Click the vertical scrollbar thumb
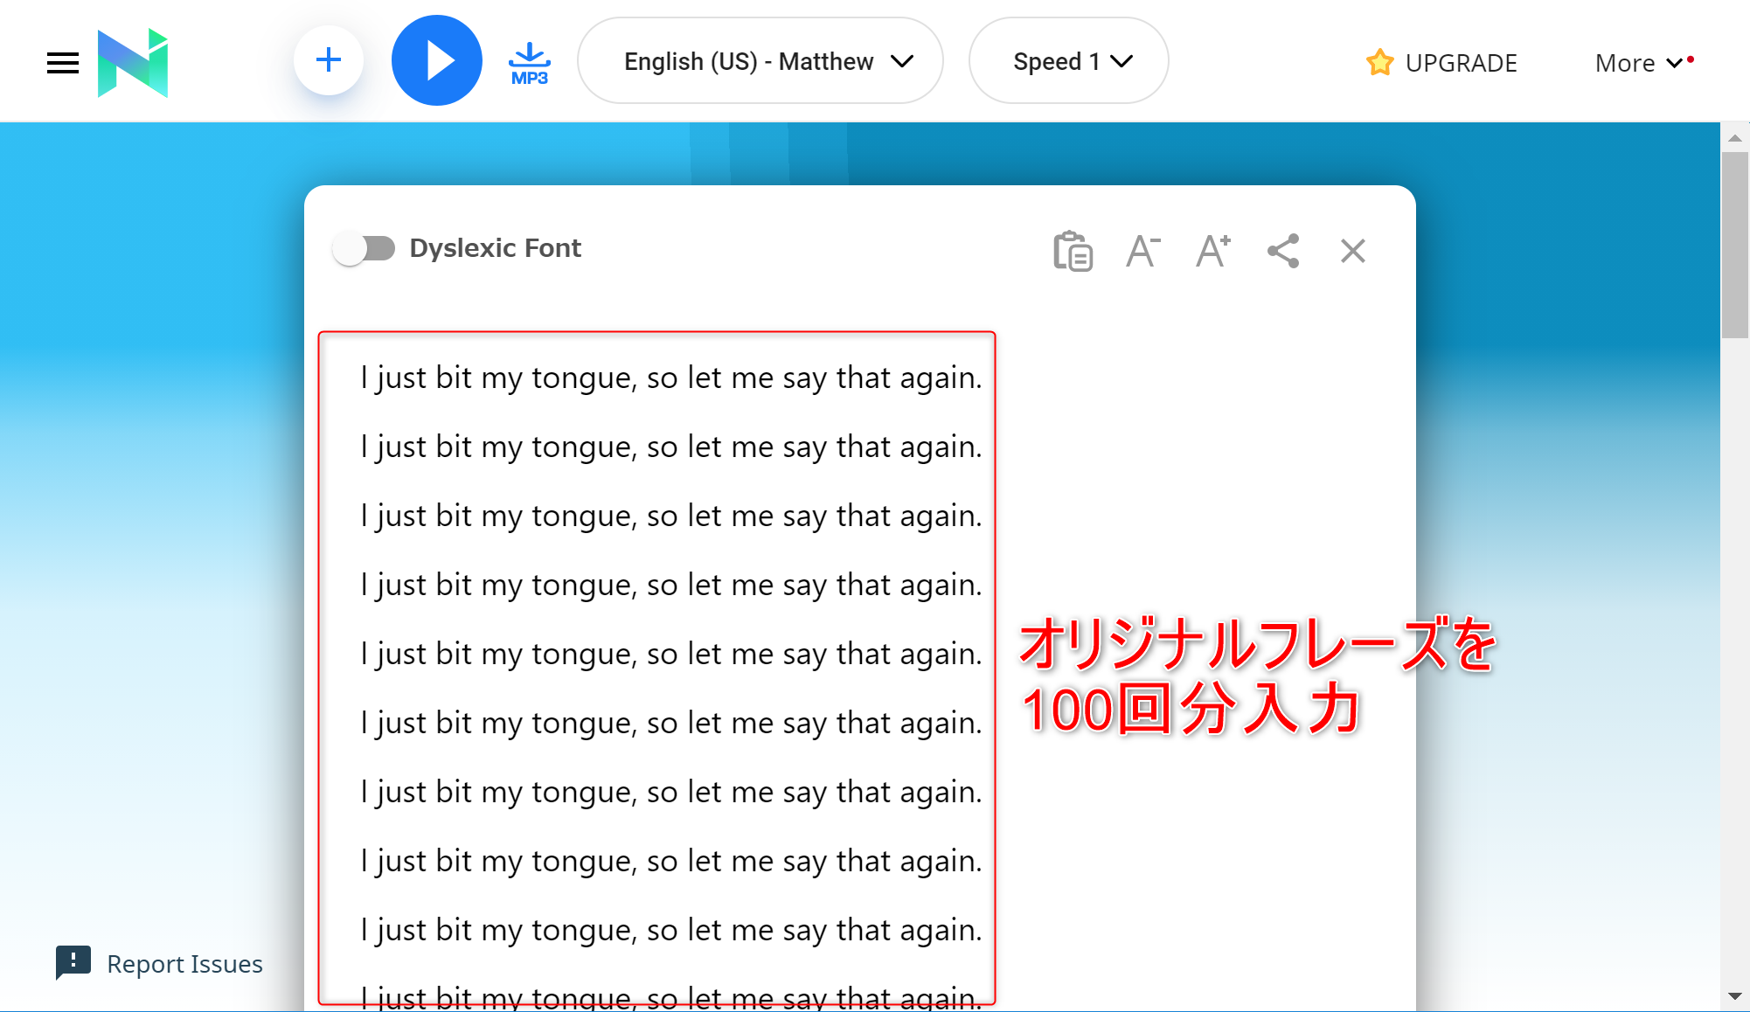 1735,245
